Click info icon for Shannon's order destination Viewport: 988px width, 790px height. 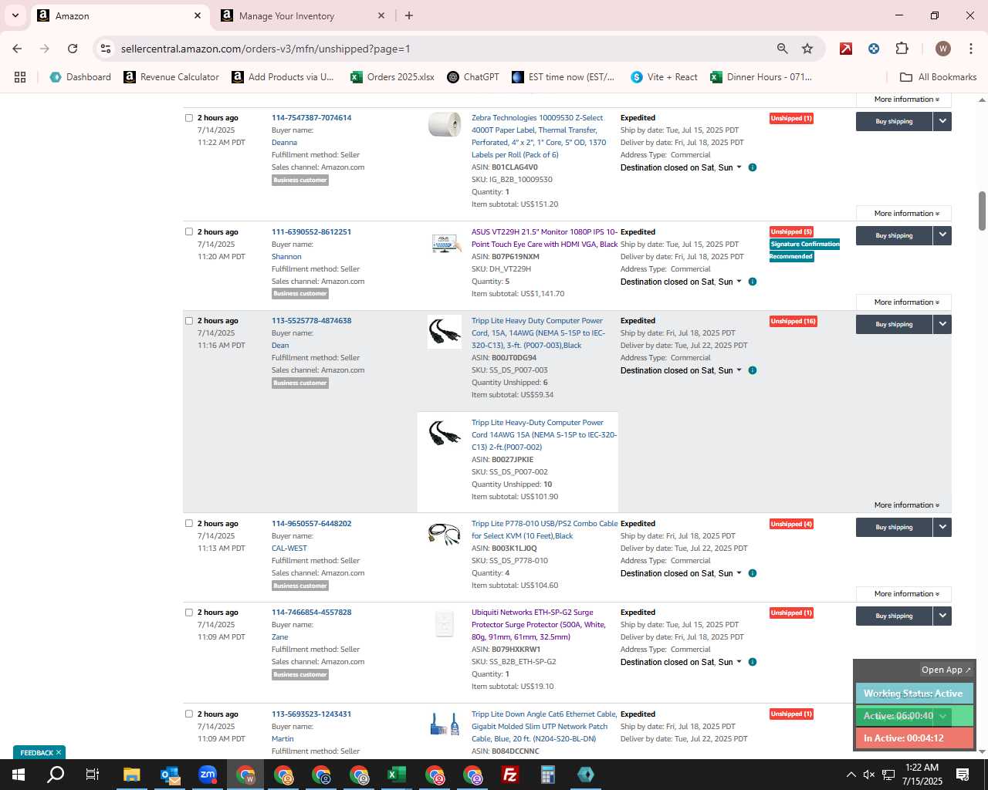pos(753,282)
